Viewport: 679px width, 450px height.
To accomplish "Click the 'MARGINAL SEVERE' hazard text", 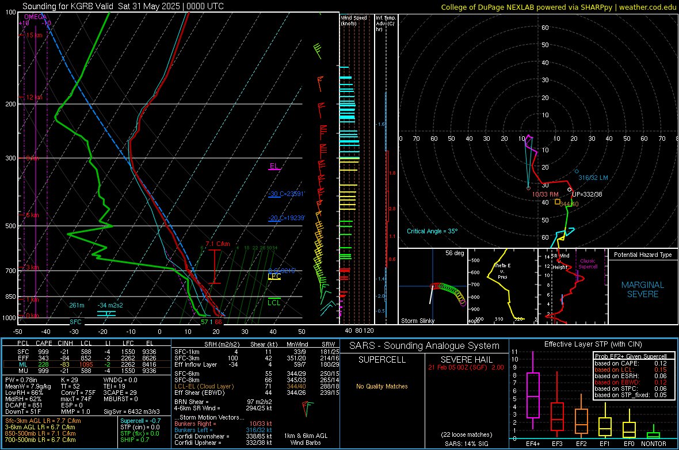I will (x=643, y=290).
